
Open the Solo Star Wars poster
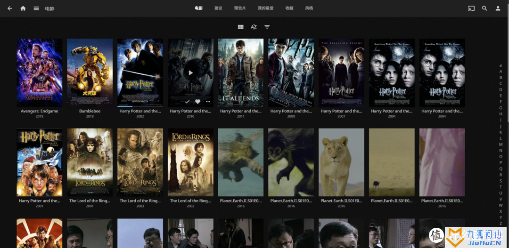click(x=40, y=233)
